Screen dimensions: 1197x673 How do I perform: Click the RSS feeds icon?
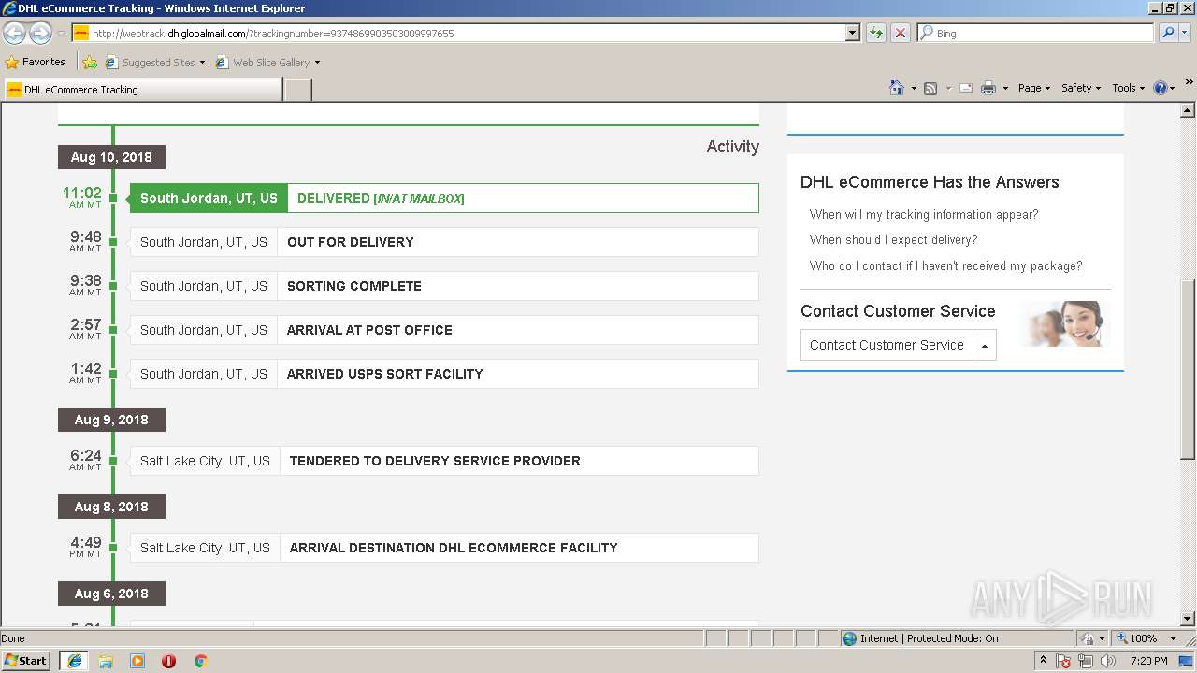pyautogui.click(x=930, y=88)
